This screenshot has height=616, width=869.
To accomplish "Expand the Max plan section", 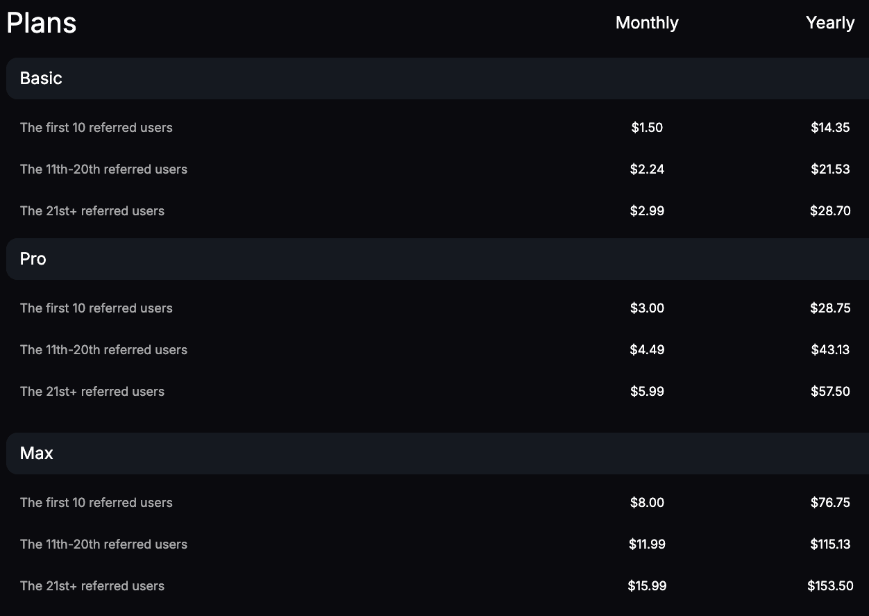I will point(36,453).
